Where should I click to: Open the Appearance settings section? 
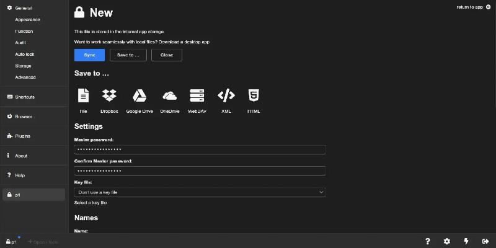tap(27, 19)
